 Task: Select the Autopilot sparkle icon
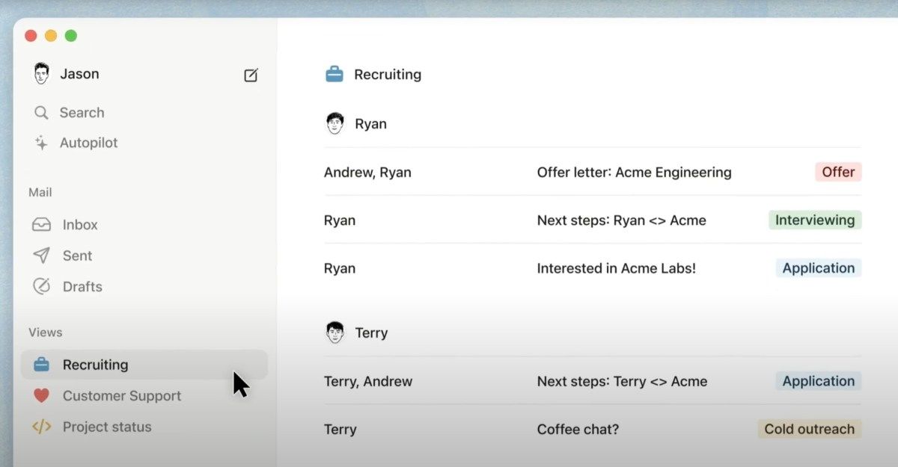pyautogui.click(x=40, y=143)
